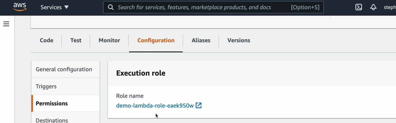The image size is (396, 123).
Task: Click the AWS logo home icon
Action: point(20,7)
